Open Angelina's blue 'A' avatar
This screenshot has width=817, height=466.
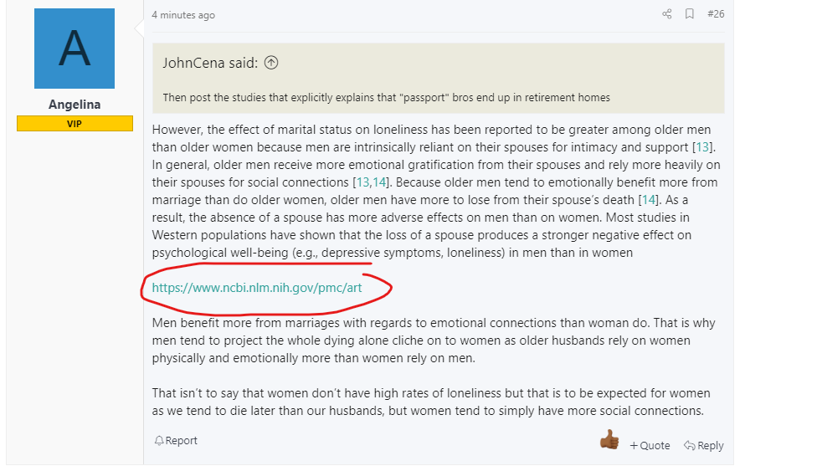(x=75, y=49)
